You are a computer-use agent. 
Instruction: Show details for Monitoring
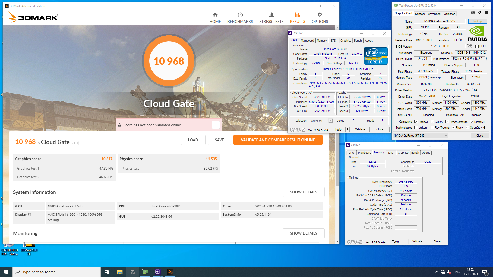(304, 233)
